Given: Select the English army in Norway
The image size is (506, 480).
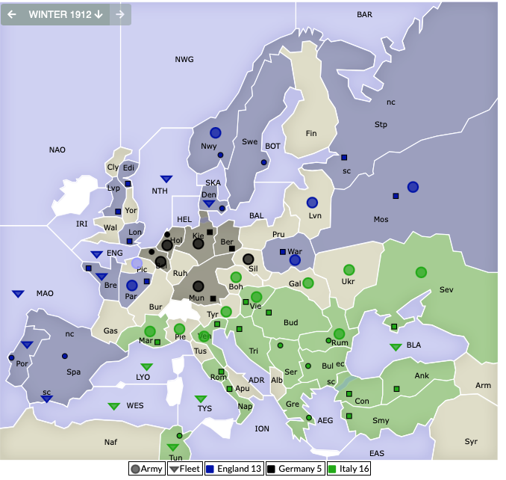Looking at the screenshot, I should (216, 133).
